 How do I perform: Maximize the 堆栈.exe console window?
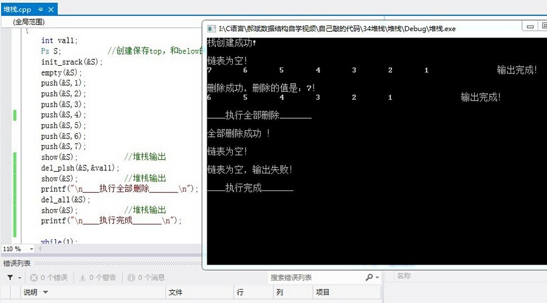click(x=543, y=26)
